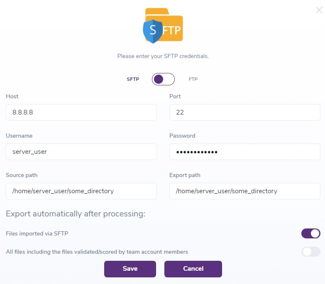
Task: Click the Host field label
Action: click(x=12, y=96)
